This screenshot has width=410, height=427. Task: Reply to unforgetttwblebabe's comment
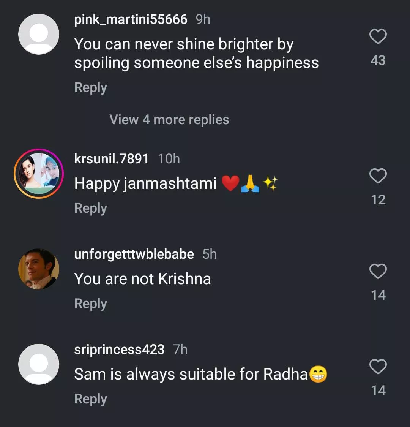pyautogui.click(x=90, y=304)
